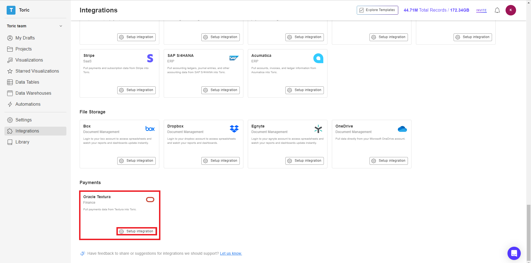Click the Oracle Textura card title
The image size is (531, 263).
(97, 197)
